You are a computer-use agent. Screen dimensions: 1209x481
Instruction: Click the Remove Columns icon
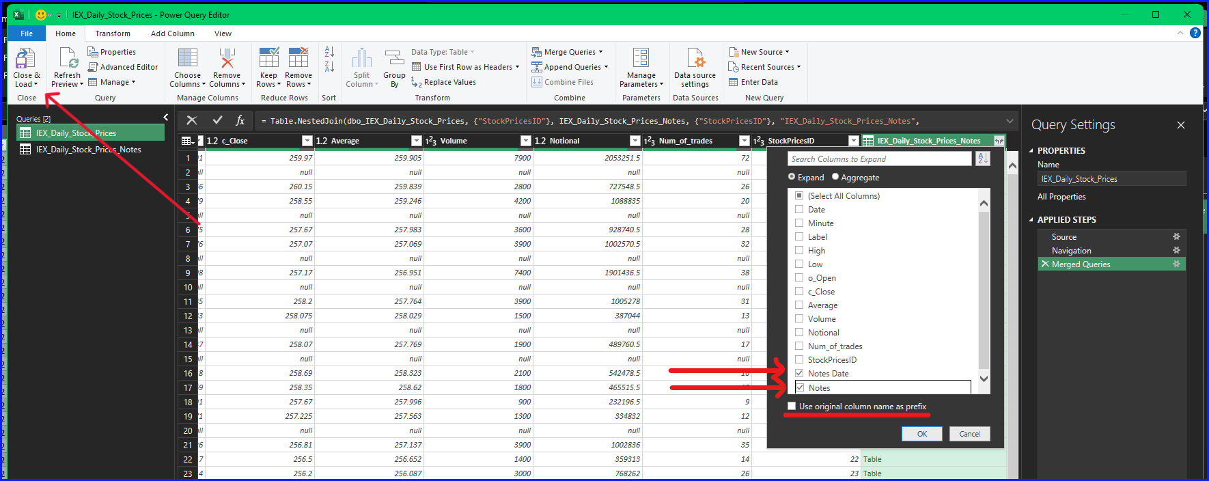pos(227,58)
